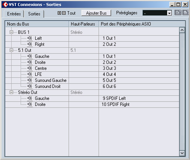The height and width of the screenshot is (160, 190).
Task: Expand all buses with the plus icon
Action: 59,13
